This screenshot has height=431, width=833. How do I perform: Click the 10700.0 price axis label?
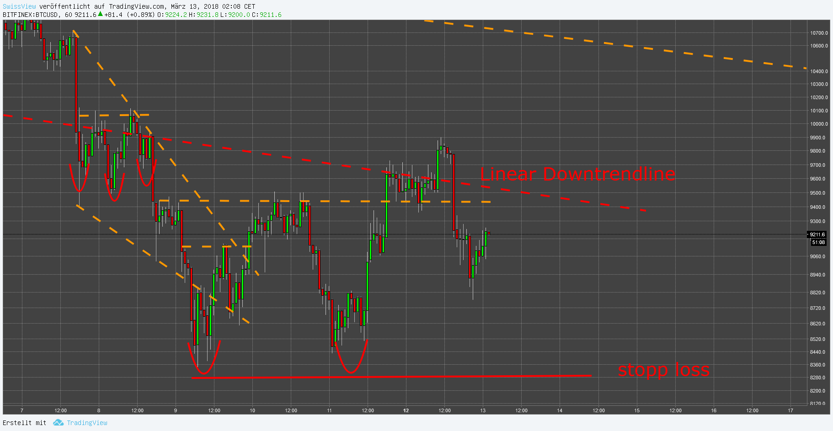click(819, 33)
